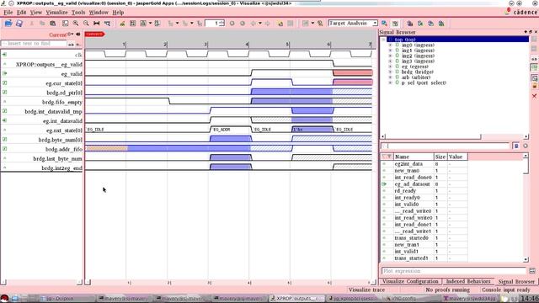
Task: Click cycle 4 marker on the timeline ruler
Action: coord(247,45)
